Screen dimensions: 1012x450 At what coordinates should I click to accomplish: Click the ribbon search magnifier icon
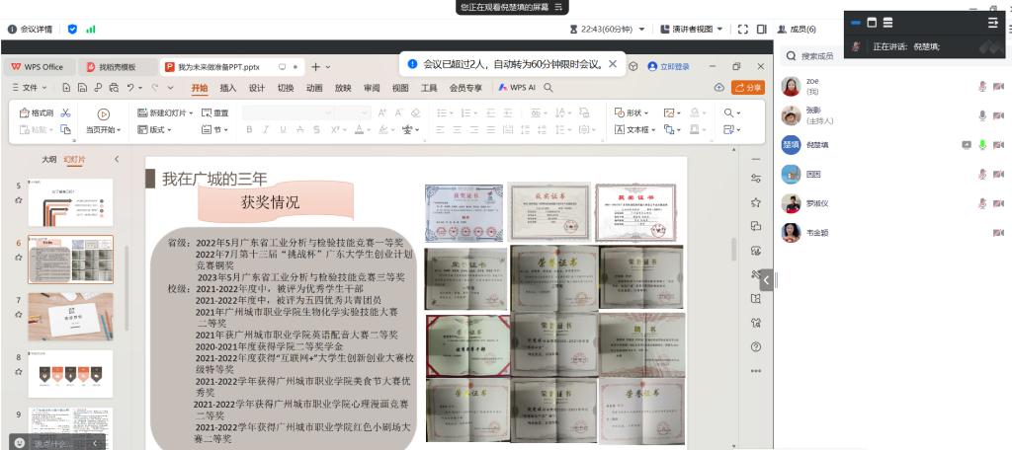(x=548, y=88)
